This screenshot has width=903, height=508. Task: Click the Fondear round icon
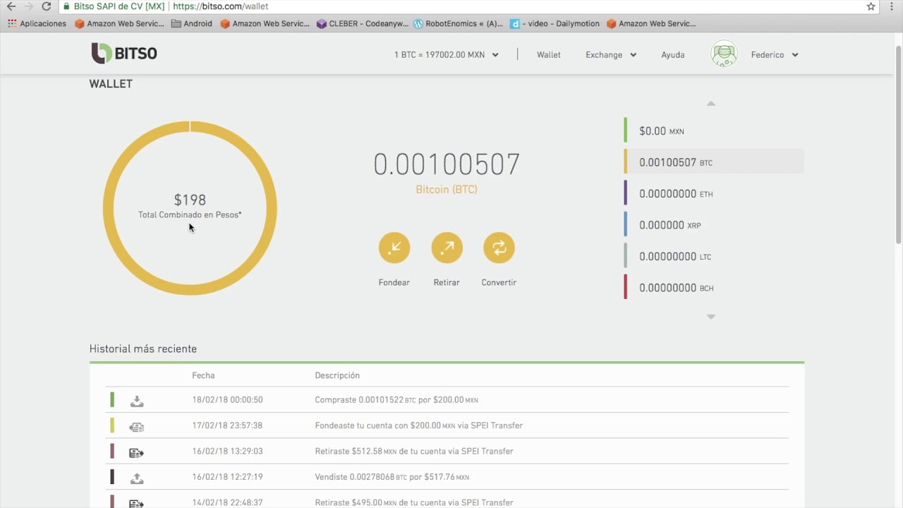click(x=394, y=248)
